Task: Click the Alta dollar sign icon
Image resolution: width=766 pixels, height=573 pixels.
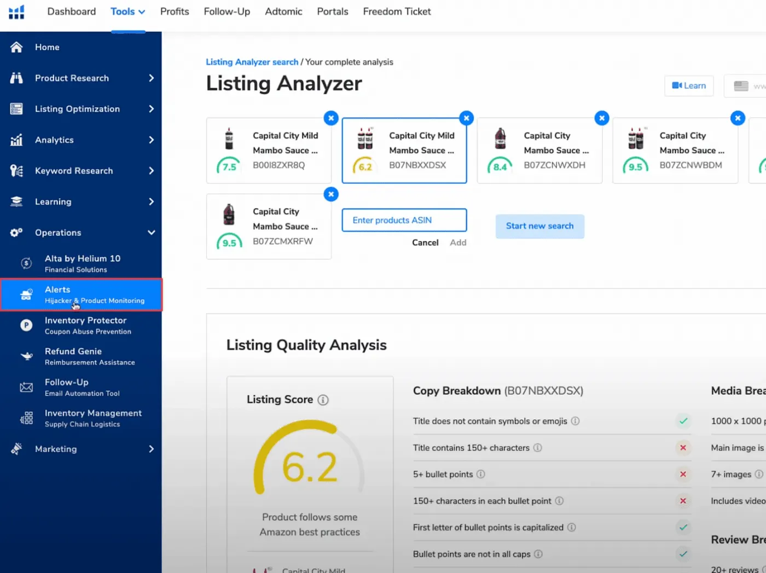Action: pyautogui.click(x=26, y=263)
